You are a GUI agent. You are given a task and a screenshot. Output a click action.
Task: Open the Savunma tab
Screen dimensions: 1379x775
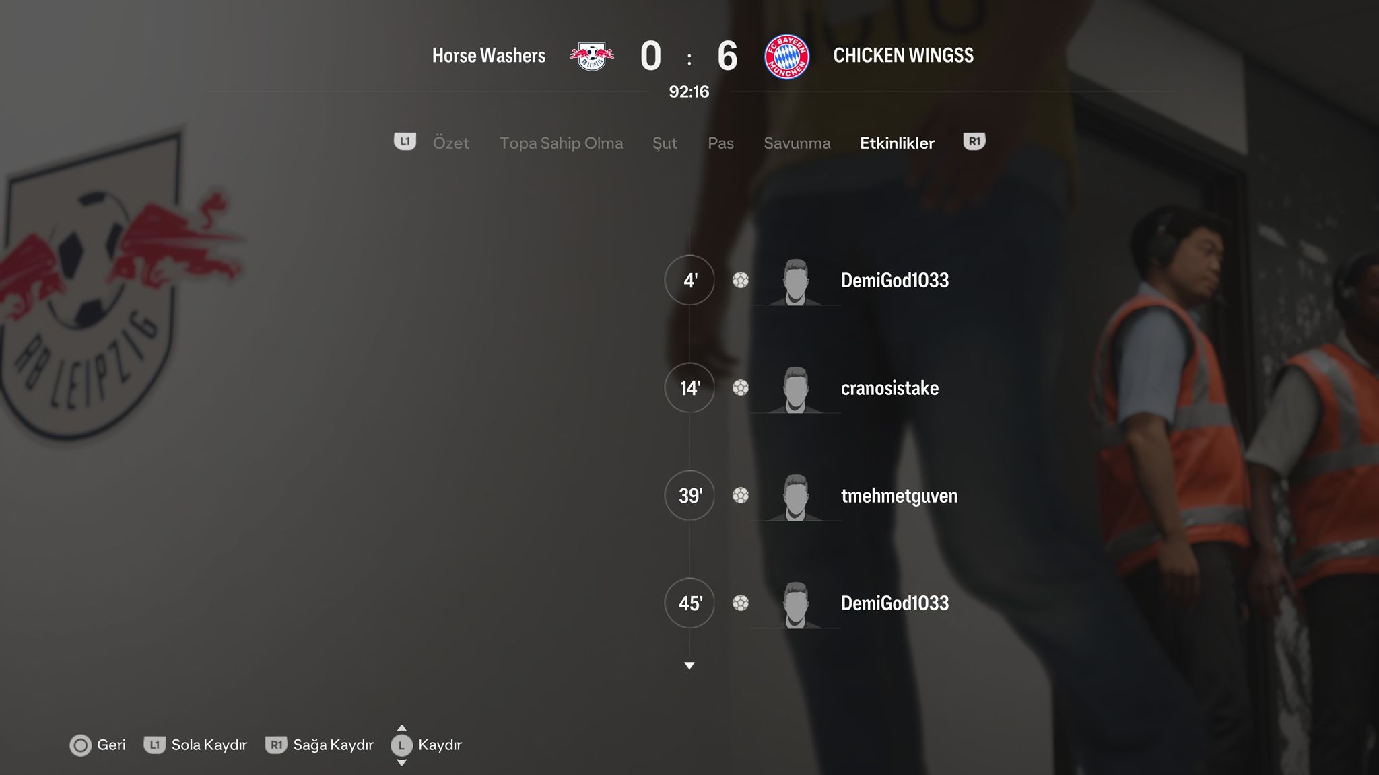(x=797, y=143)
